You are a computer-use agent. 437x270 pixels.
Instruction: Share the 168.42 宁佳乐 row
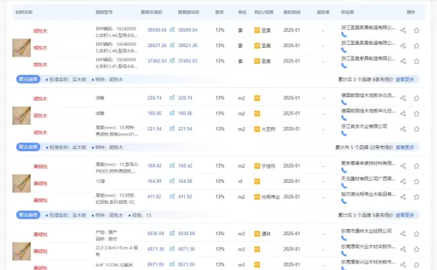tap(403, 166)
